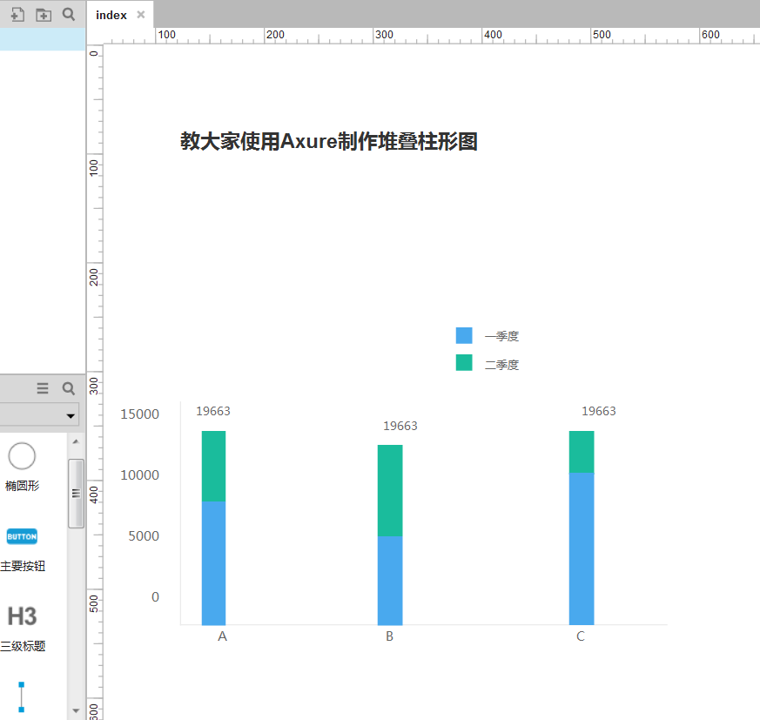Select the 19663 label above bar C
This screenshot has height=720, width=760.
tap(599, 411)
